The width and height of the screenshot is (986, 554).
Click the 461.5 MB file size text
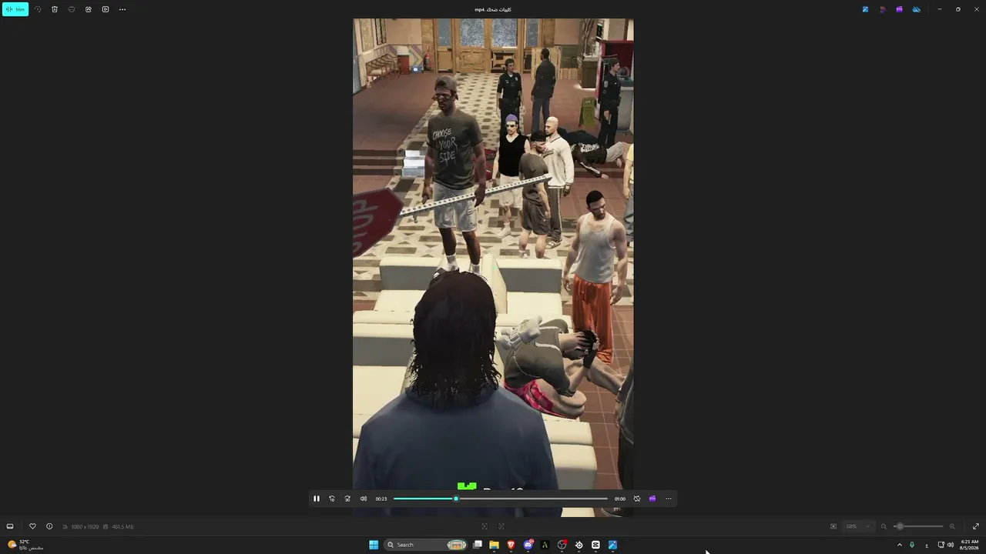[122, 527]
